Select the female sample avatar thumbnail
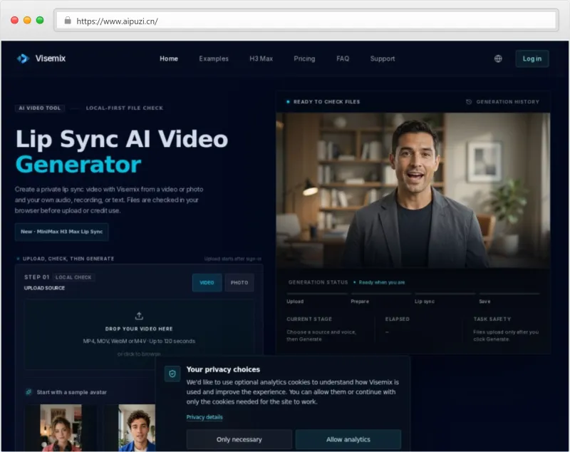 click(x=61, y=428)
